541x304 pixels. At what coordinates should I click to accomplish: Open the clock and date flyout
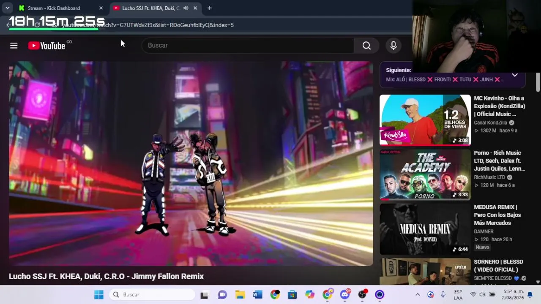tap(513, 295)
